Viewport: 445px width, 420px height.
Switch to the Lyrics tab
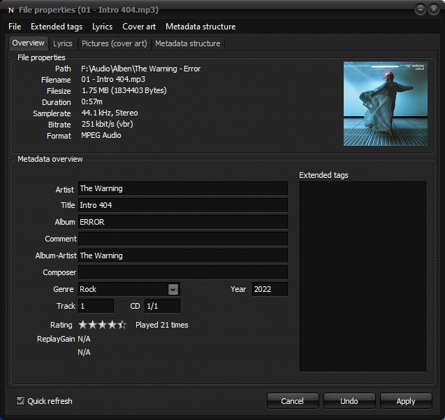coord(63,43)
